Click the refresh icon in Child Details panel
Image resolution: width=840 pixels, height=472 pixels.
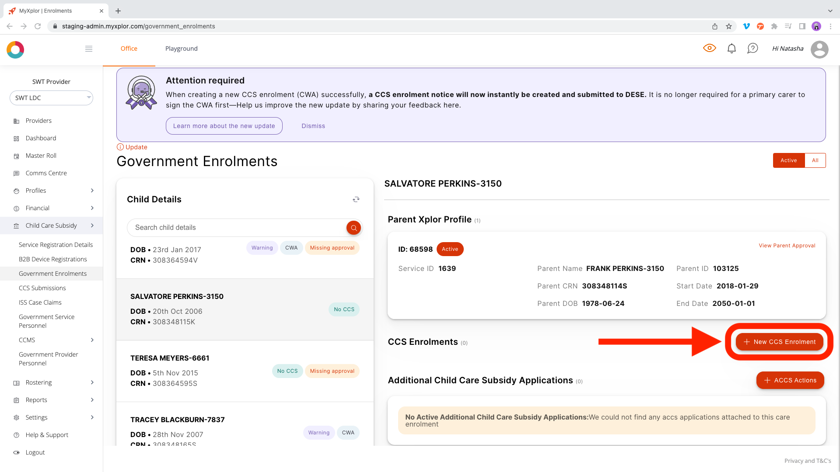[x=356, y=199]
